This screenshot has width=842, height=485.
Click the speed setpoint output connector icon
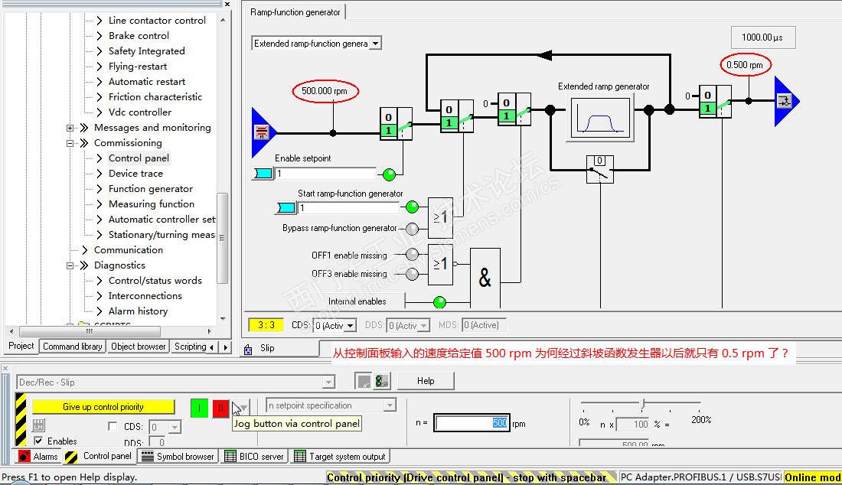(x=786, y=101)
